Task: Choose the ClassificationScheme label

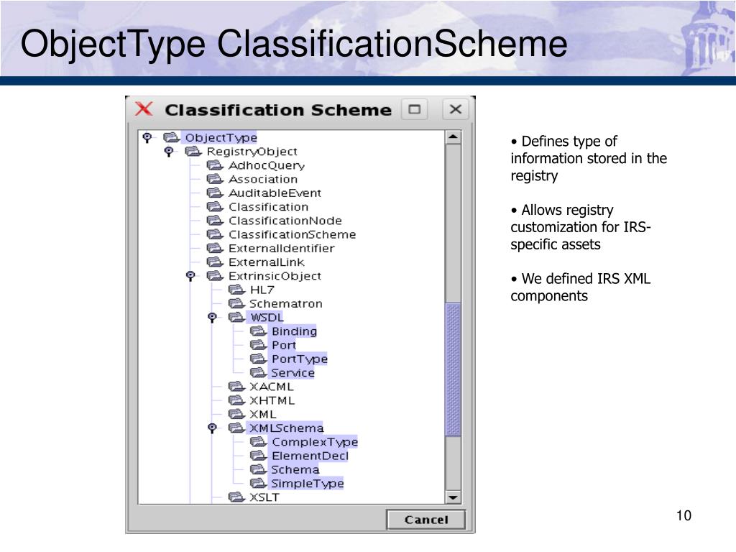Action: (292, 234)
